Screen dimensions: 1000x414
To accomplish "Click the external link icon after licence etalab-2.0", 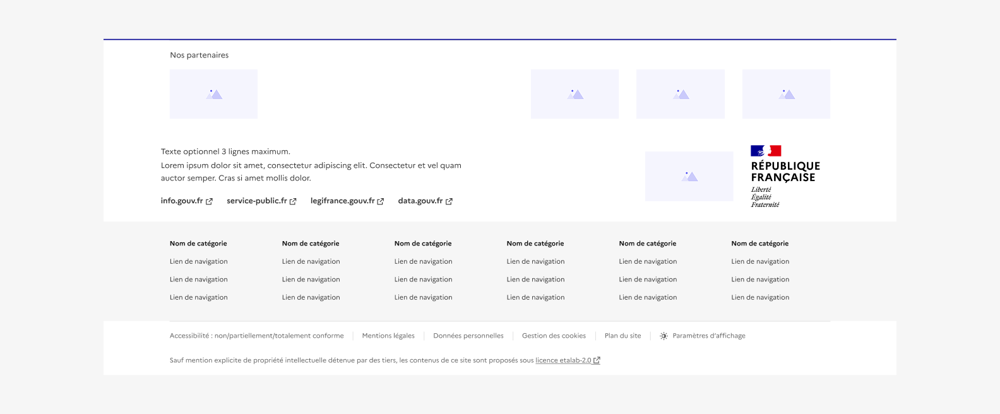I will (597, 360).
